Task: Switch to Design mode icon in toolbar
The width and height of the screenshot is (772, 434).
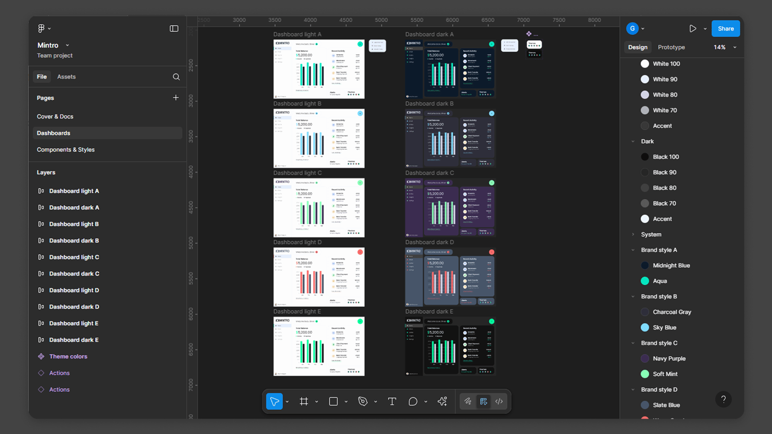Action: click(483, 402)
